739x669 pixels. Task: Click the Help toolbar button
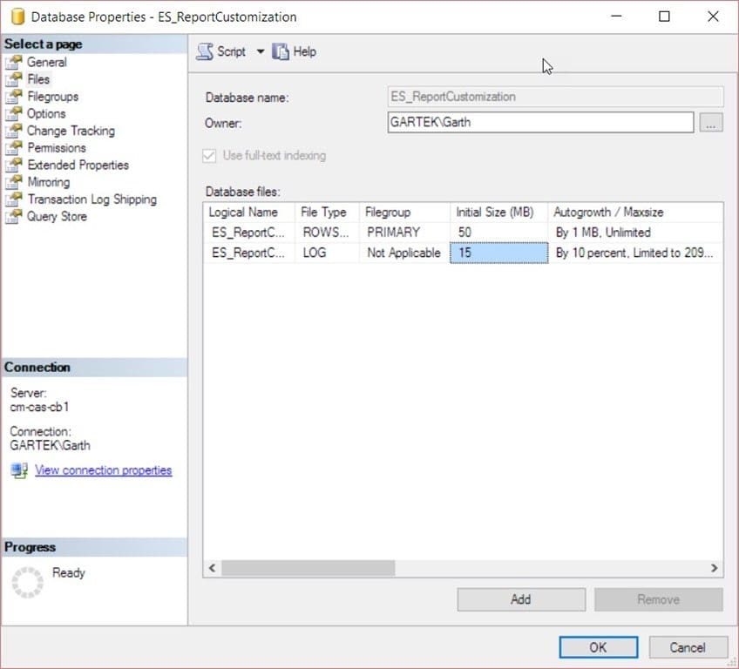click(294, 51)
